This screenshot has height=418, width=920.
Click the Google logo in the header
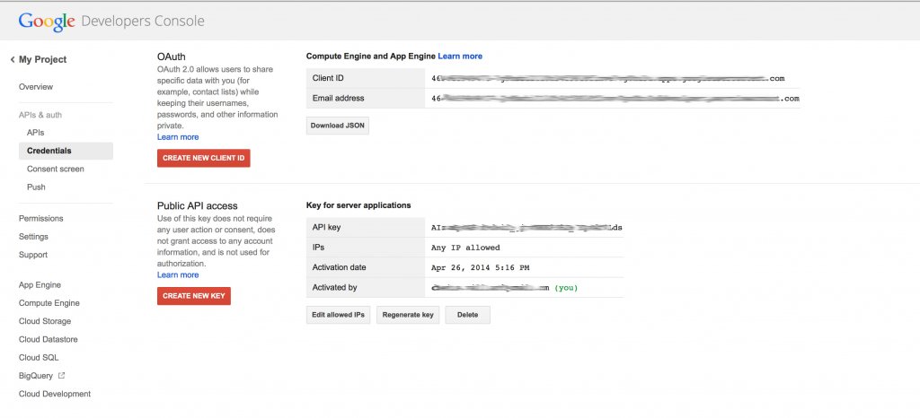coord(47,21)
